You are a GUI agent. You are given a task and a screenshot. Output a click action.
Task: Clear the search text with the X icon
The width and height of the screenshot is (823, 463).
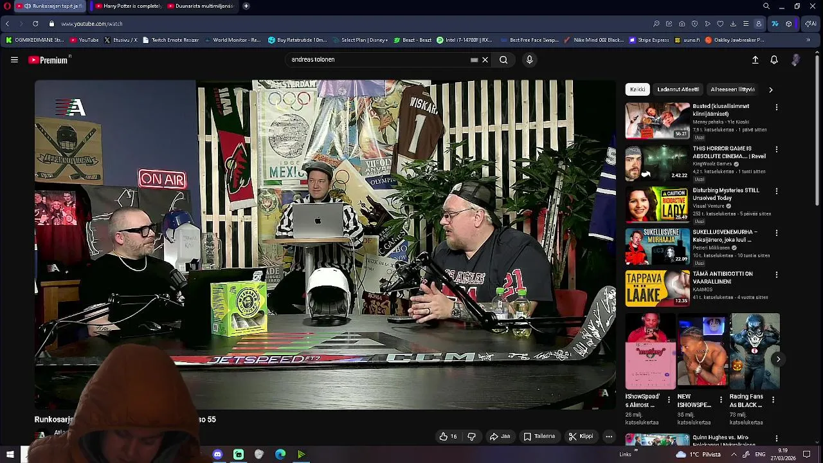[485, 60]
